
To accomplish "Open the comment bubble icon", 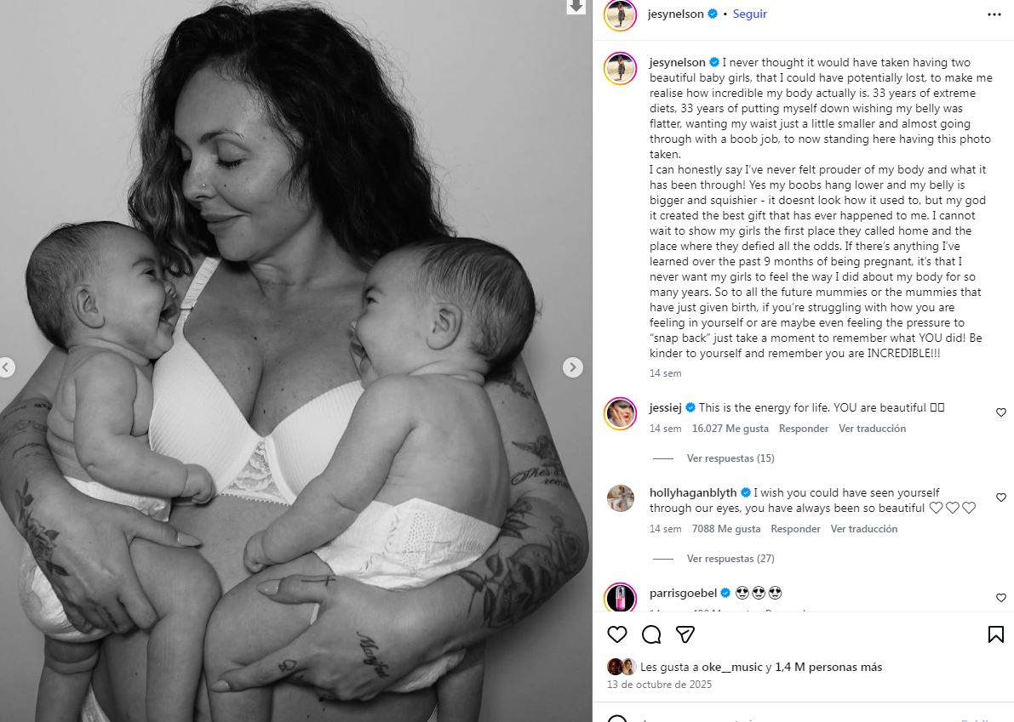I will (x=651, y=634).
